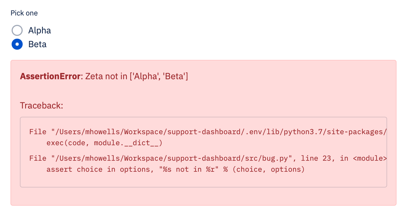Click the site-packages file path line
The width and height of the screenshot is (407, 217).
pos(207,132)
